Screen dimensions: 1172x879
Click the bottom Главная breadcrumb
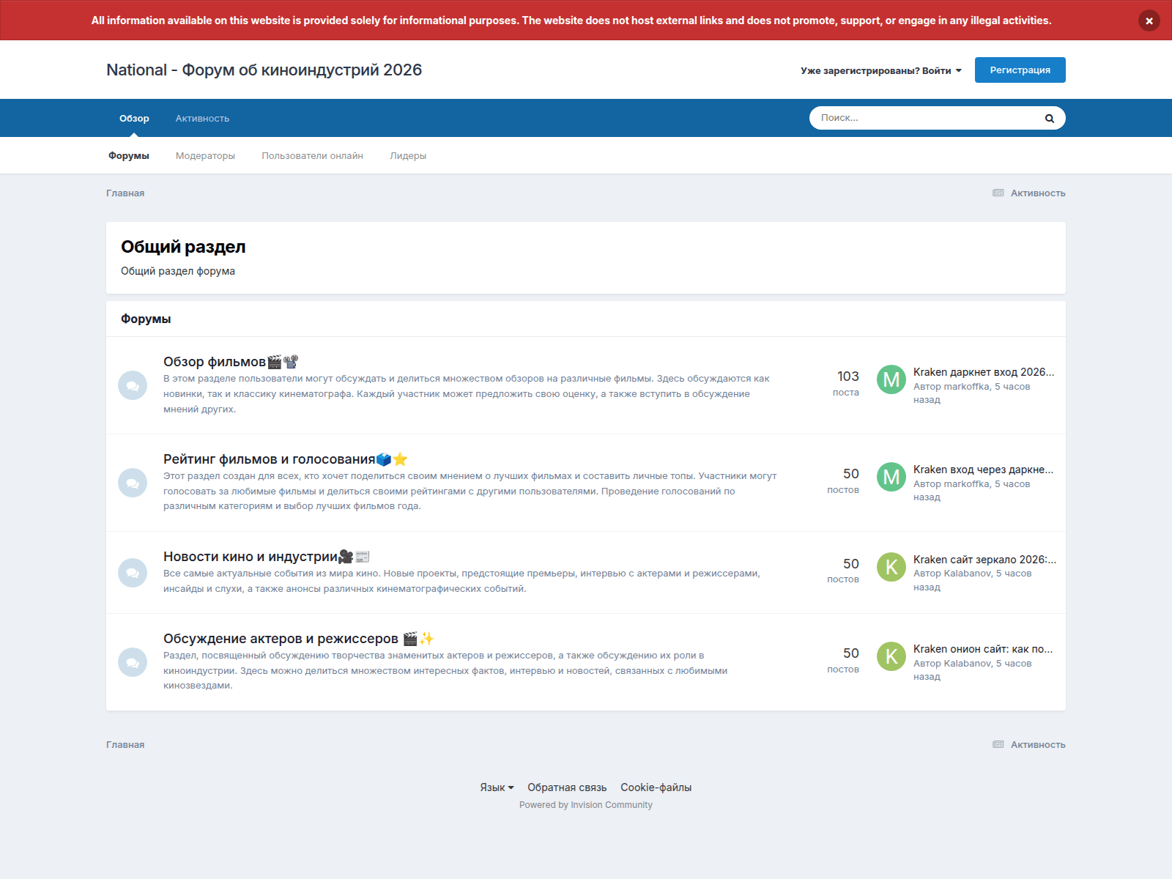click(125, 744)
